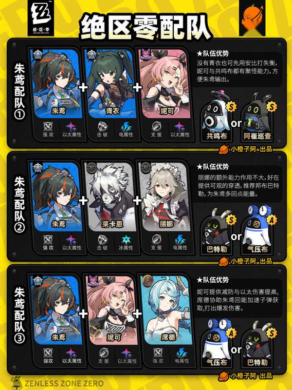This screenshot has width=292, height=390.
Task: Click the 朱鸢配队③ side label
Action: (x=19, y=315)
